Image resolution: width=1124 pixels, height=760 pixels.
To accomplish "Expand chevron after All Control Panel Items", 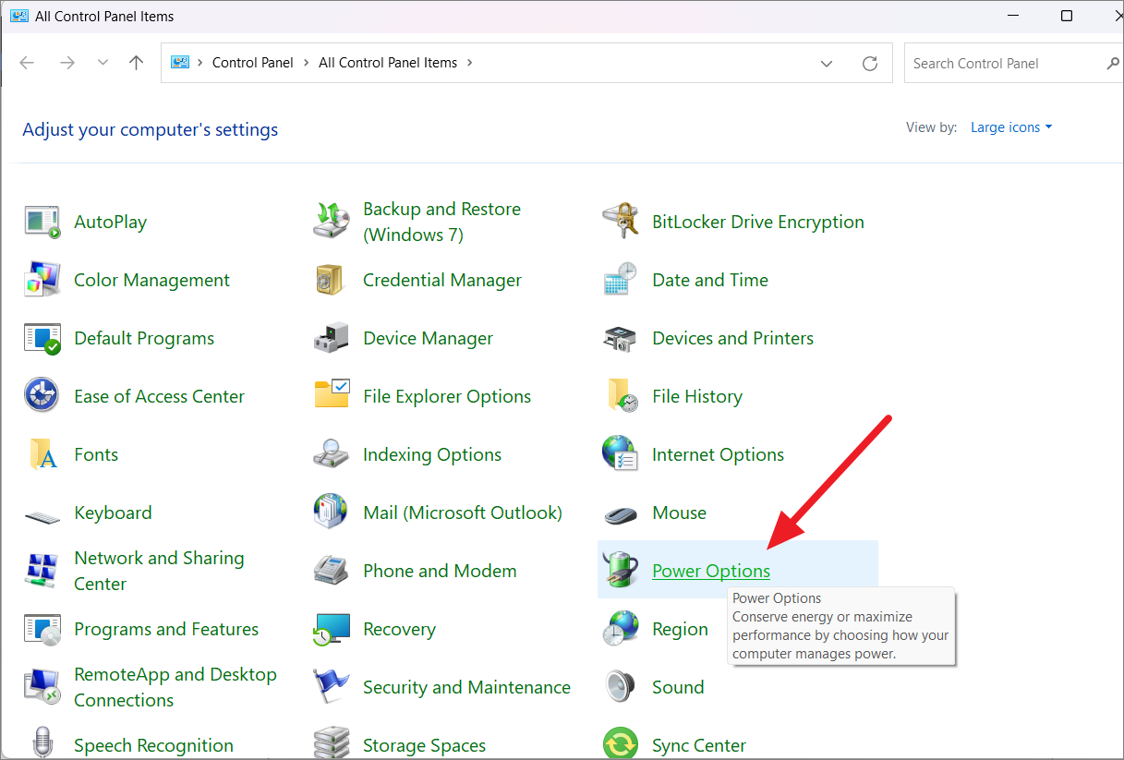I will tap(470, 63).
